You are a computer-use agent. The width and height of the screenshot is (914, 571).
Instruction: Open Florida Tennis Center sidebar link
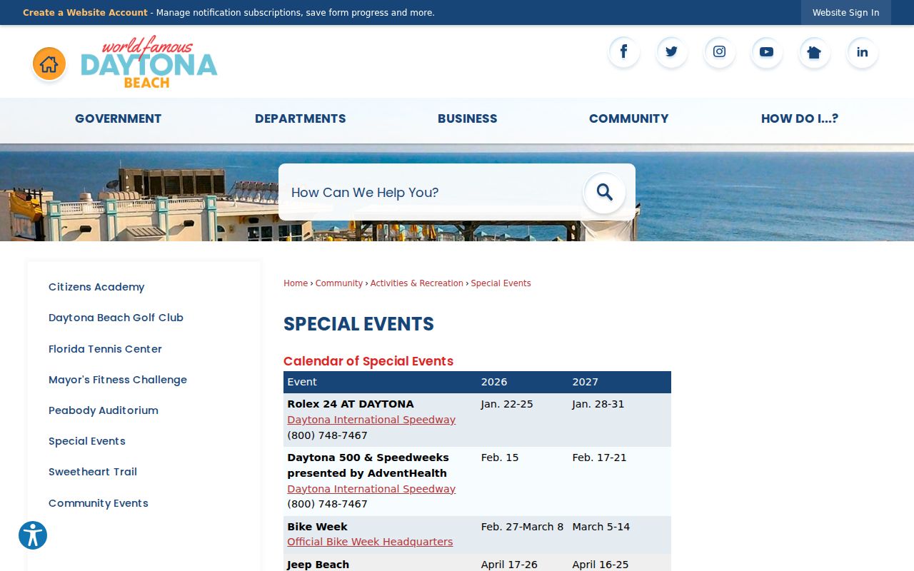[x=105, y=349]
